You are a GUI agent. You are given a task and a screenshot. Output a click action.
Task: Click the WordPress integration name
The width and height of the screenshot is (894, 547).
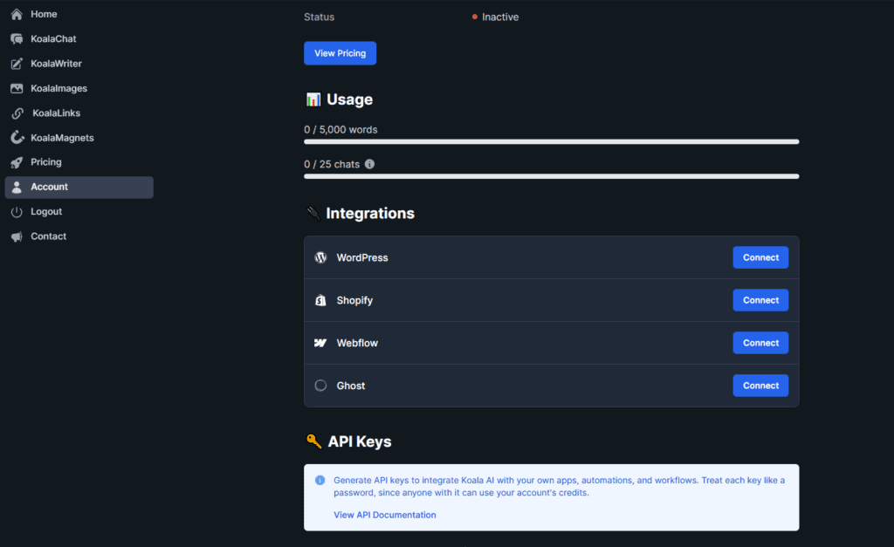pyautogui.click(x=362, y=257)
